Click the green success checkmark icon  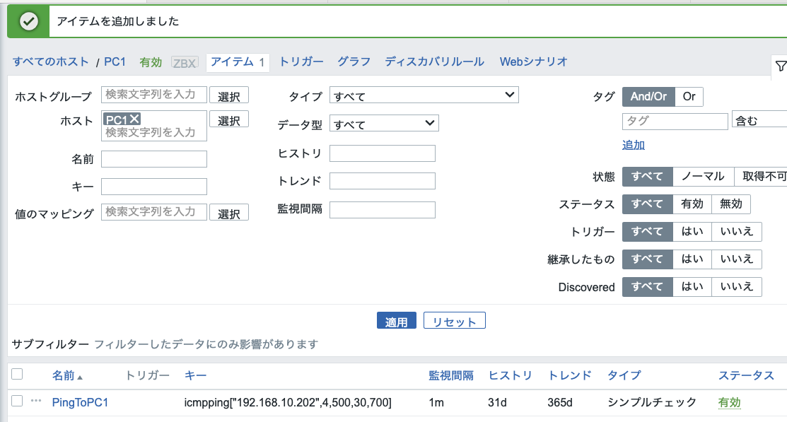(x=27, y=20)
